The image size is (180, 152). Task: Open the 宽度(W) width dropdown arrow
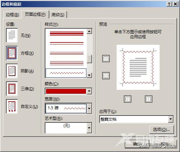point(89,109)
